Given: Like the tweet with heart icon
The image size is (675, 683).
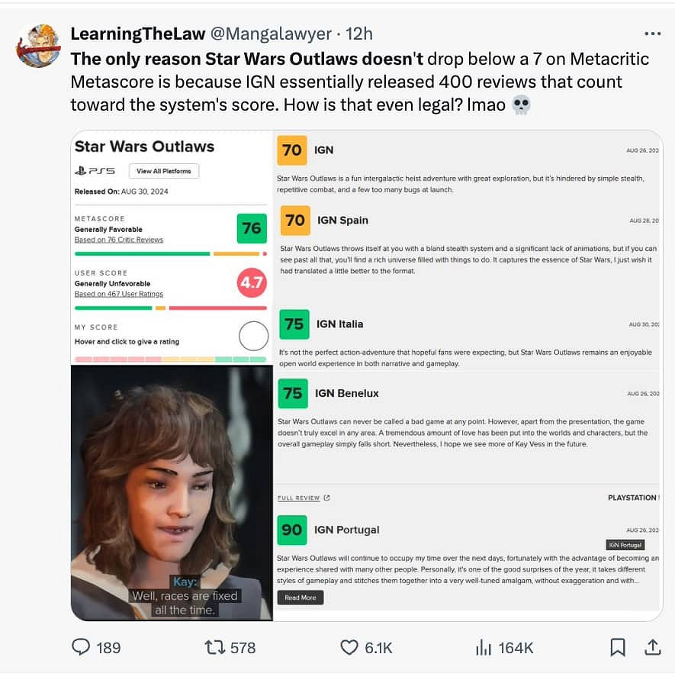Looking at the screenshot, I should point(349,647).
